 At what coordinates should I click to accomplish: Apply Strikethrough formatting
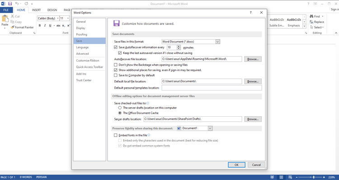pos(58,25)
